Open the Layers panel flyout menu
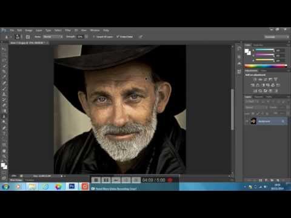The image size is (291, 218). [288, 97]
